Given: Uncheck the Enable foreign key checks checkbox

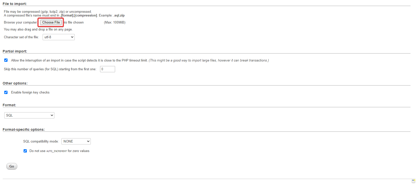Looking at the screenshot, I should pyautogui.click(x=6, y=92).
